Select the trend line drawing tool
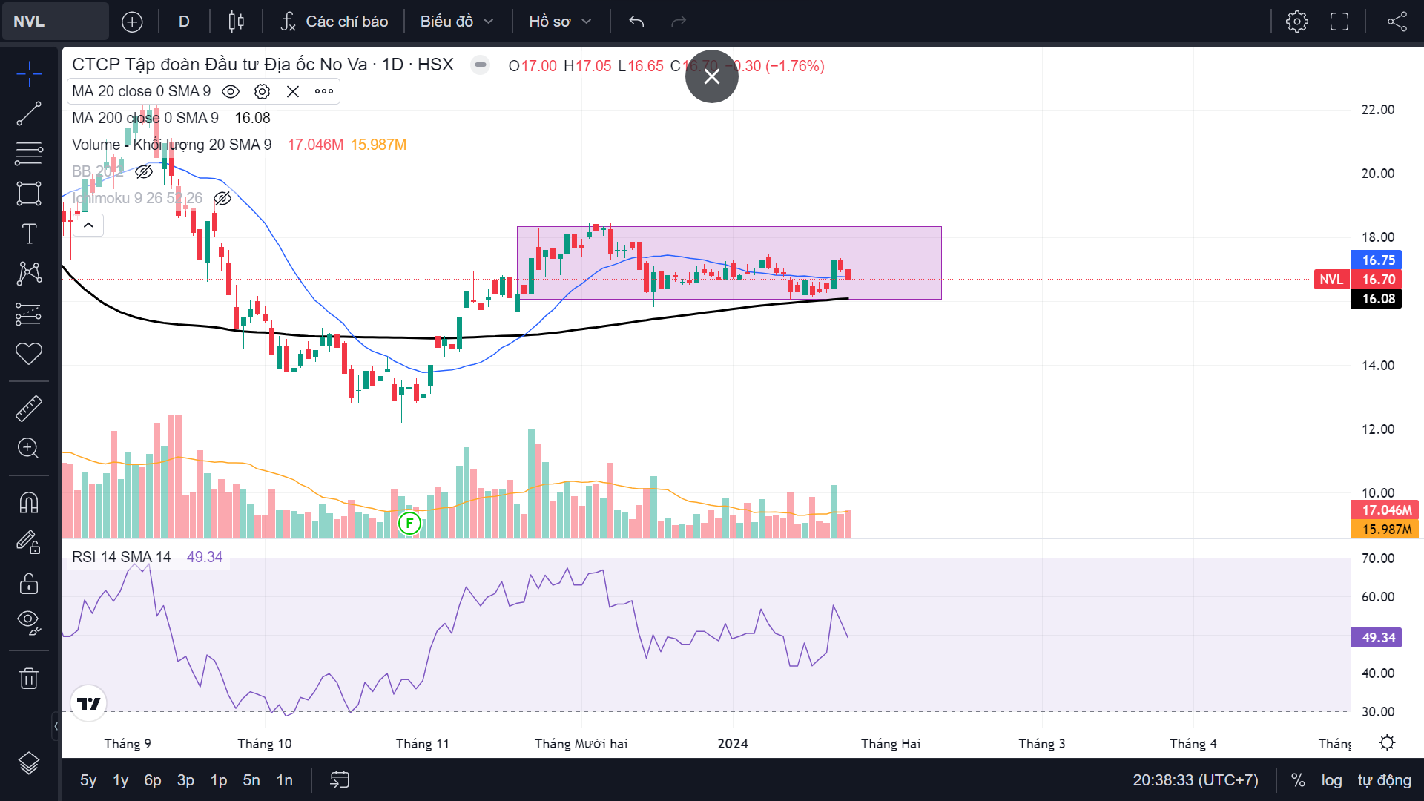Viewport: 1424px width, 801px height. pos(29,113)
